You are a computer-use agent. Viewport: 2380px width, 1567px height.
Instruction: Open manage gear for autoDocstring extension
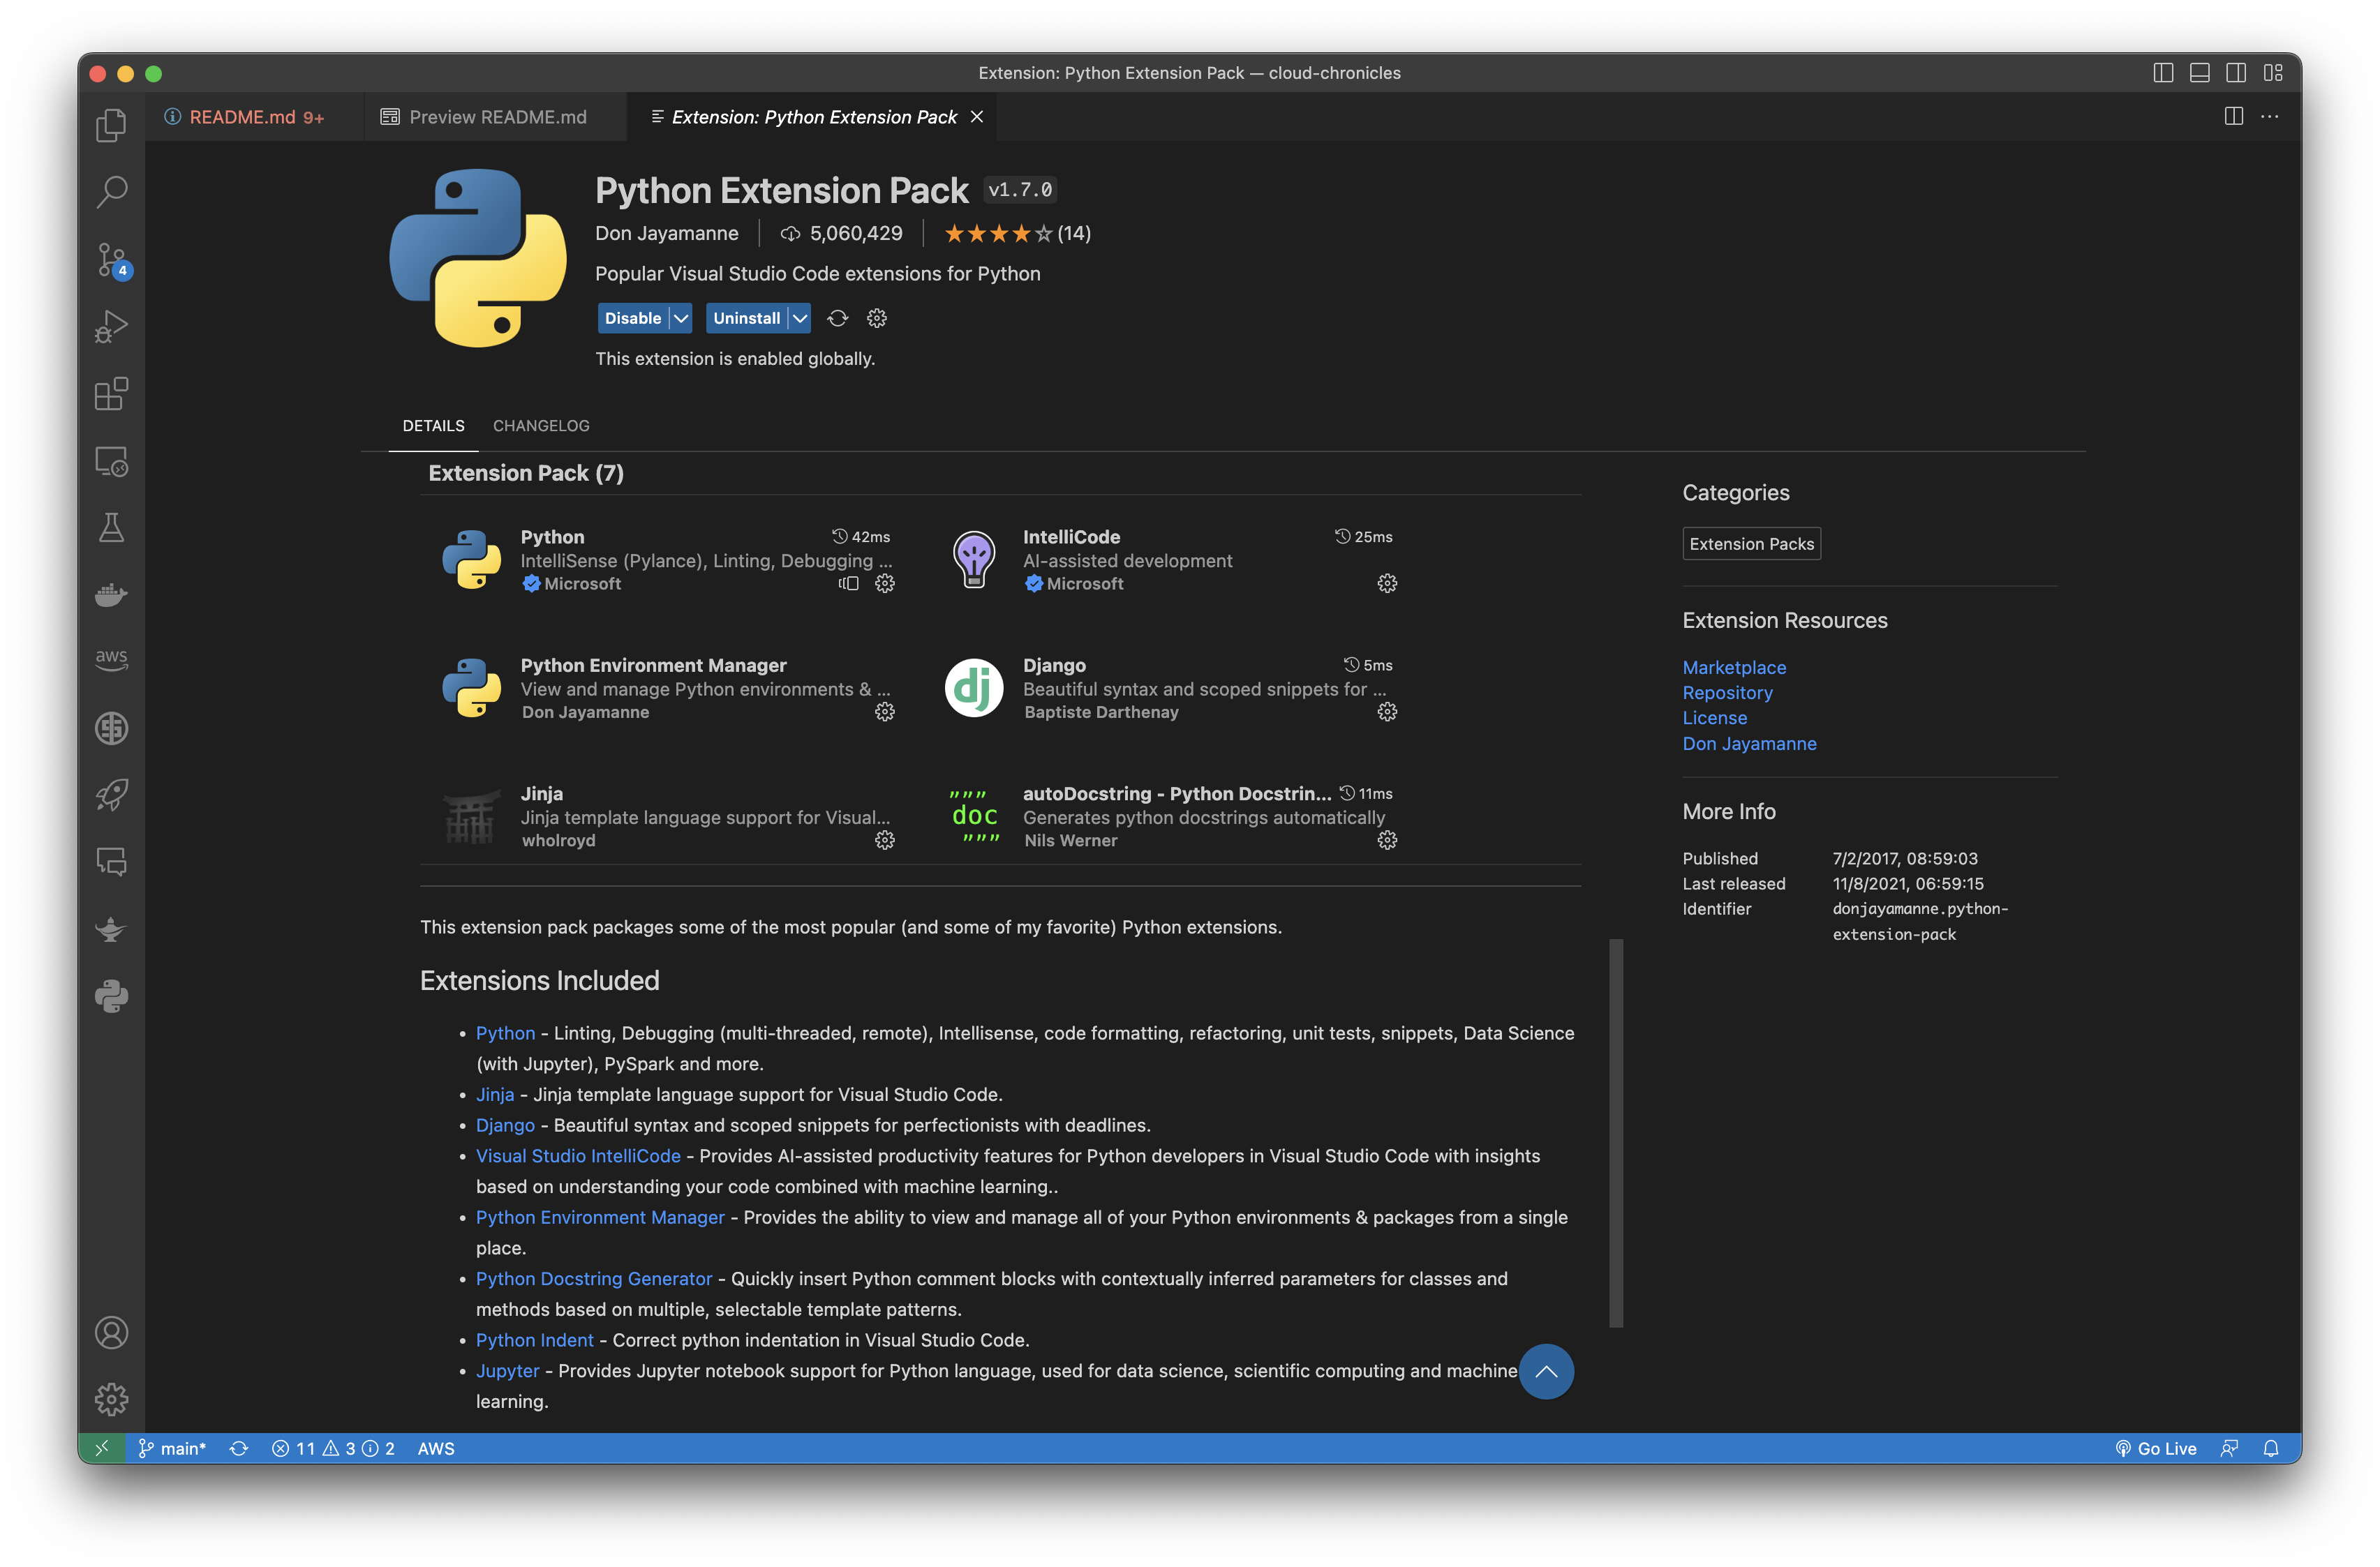(1387, 841)
